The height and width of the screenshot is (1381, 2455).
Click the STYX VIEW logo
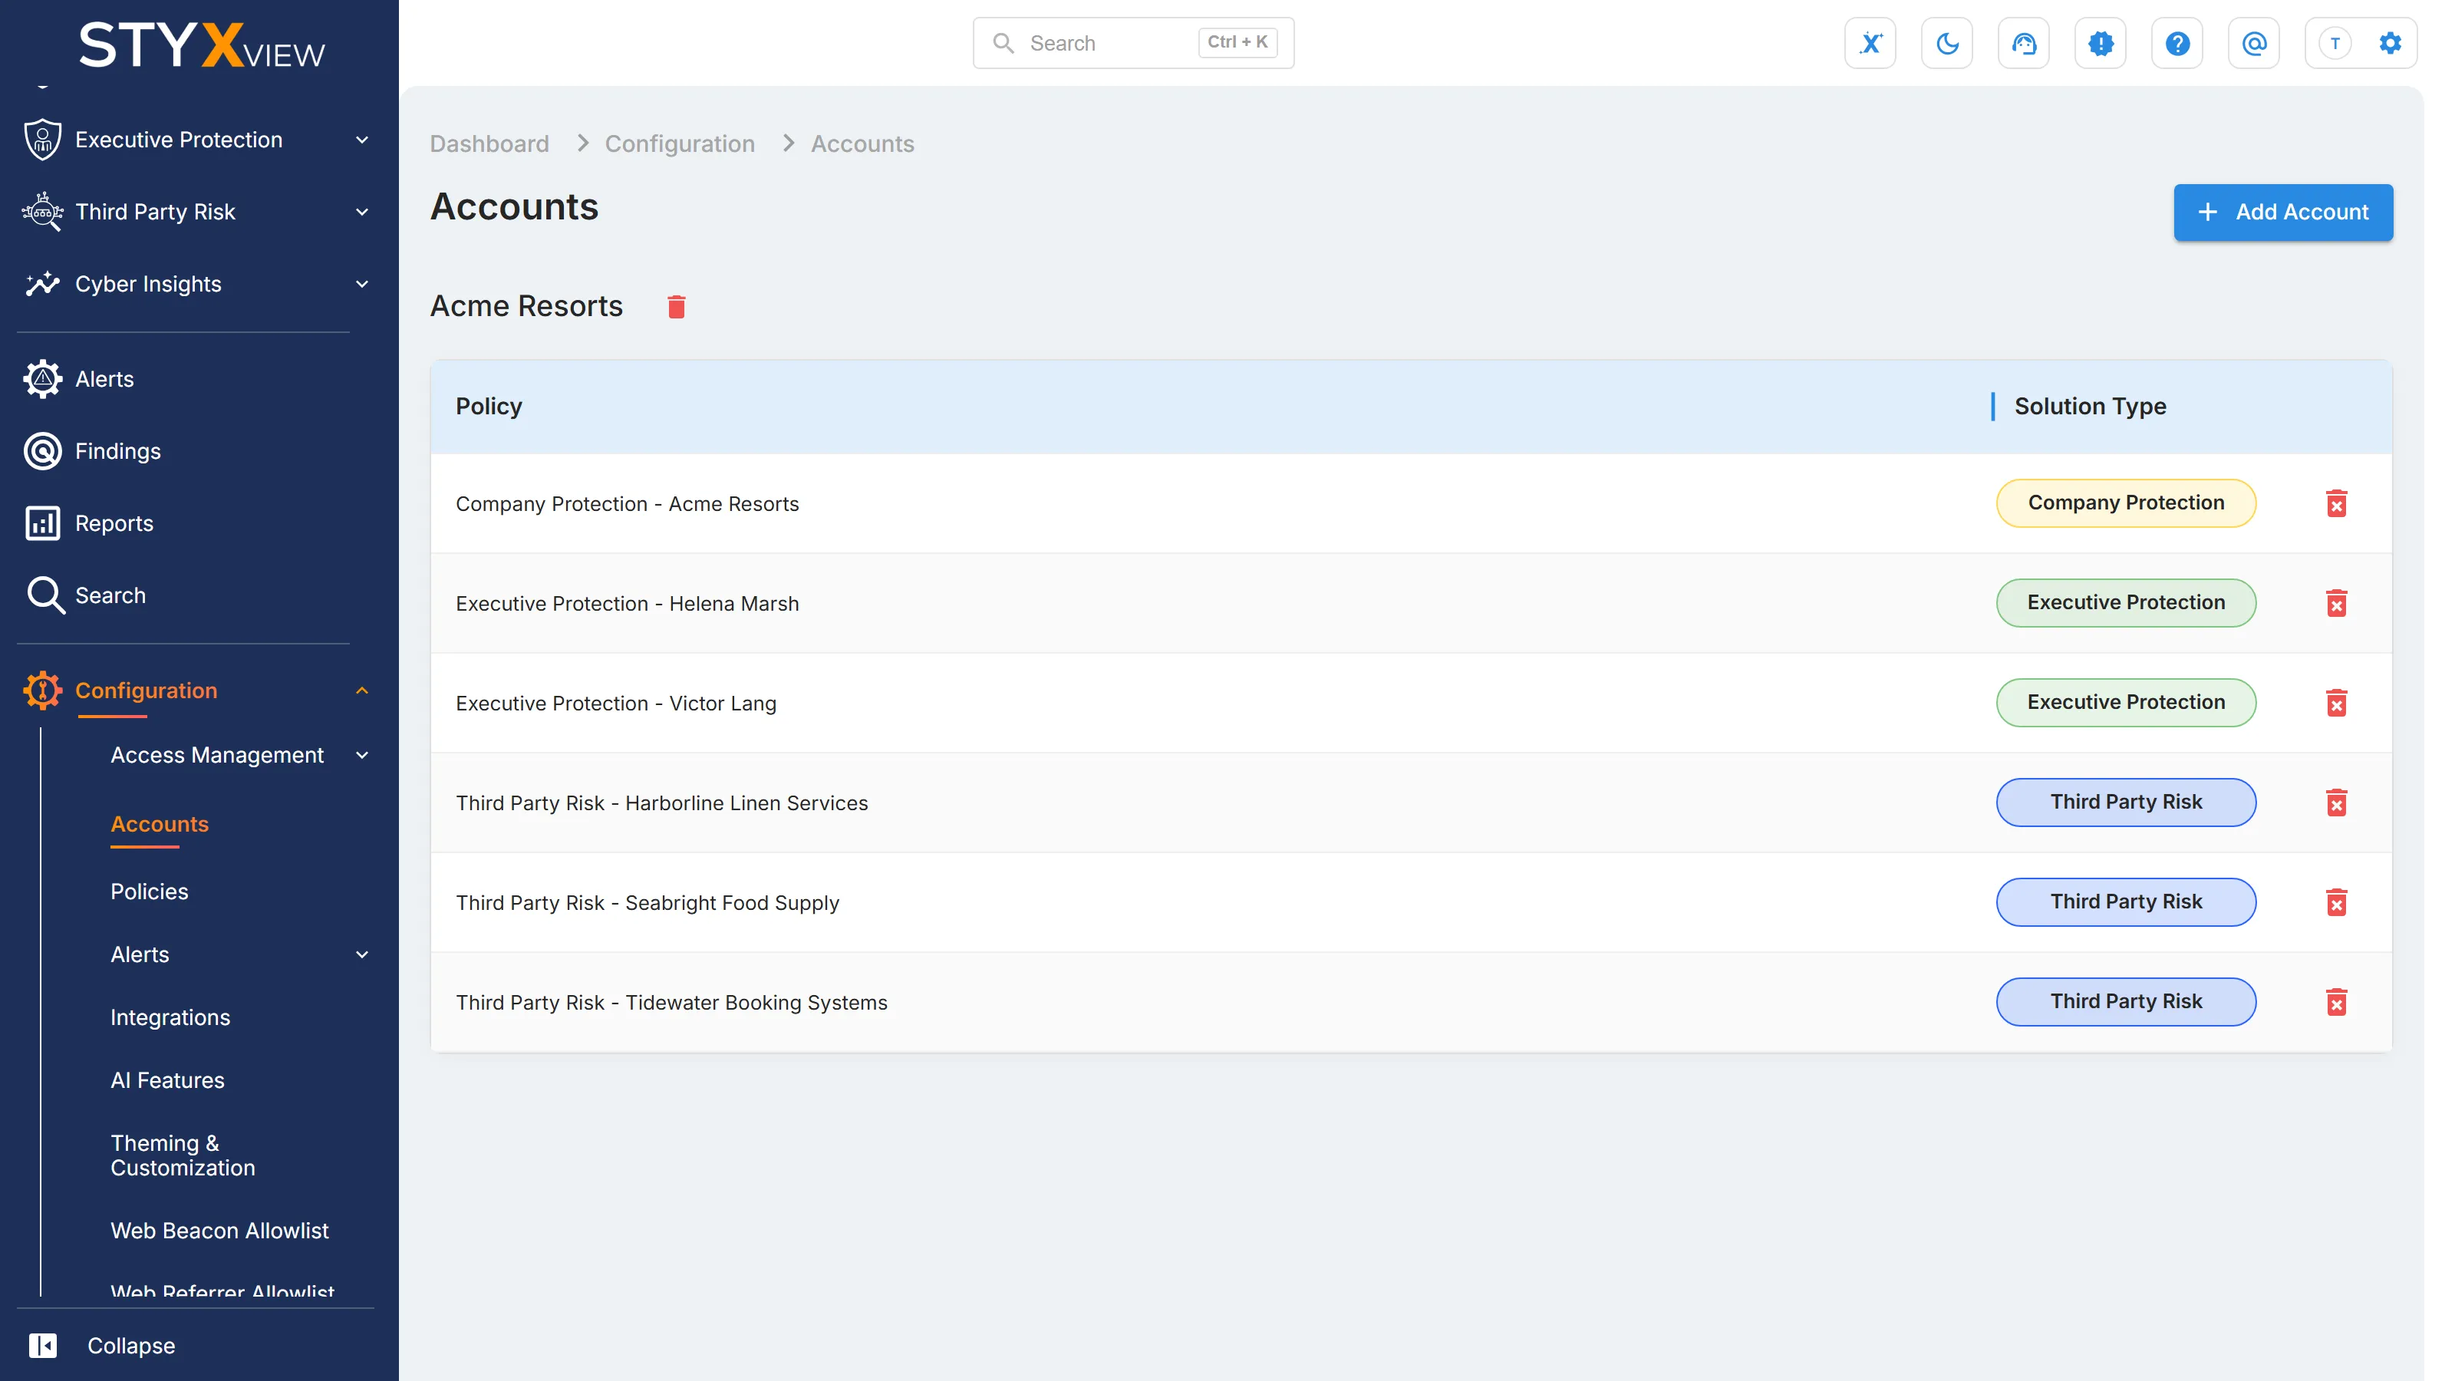(x=201, y=44)
